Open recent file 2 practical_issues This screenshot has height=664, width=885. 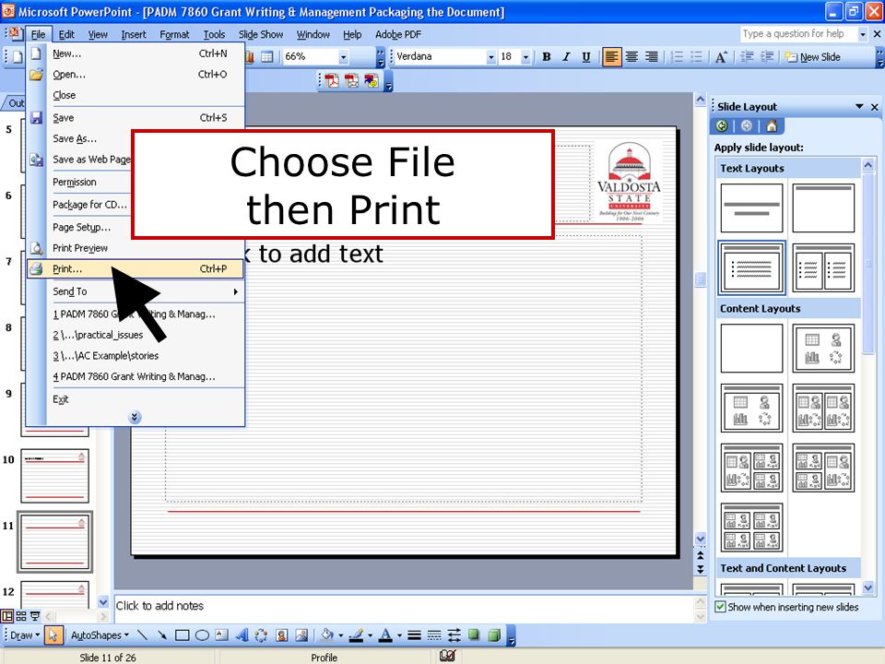click(135, 335)
